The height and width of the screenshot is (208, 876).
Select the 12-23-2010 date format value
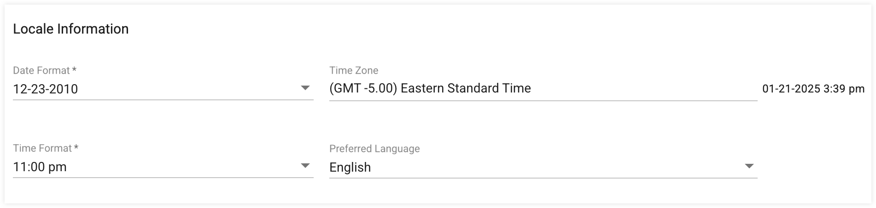(46, 89)
